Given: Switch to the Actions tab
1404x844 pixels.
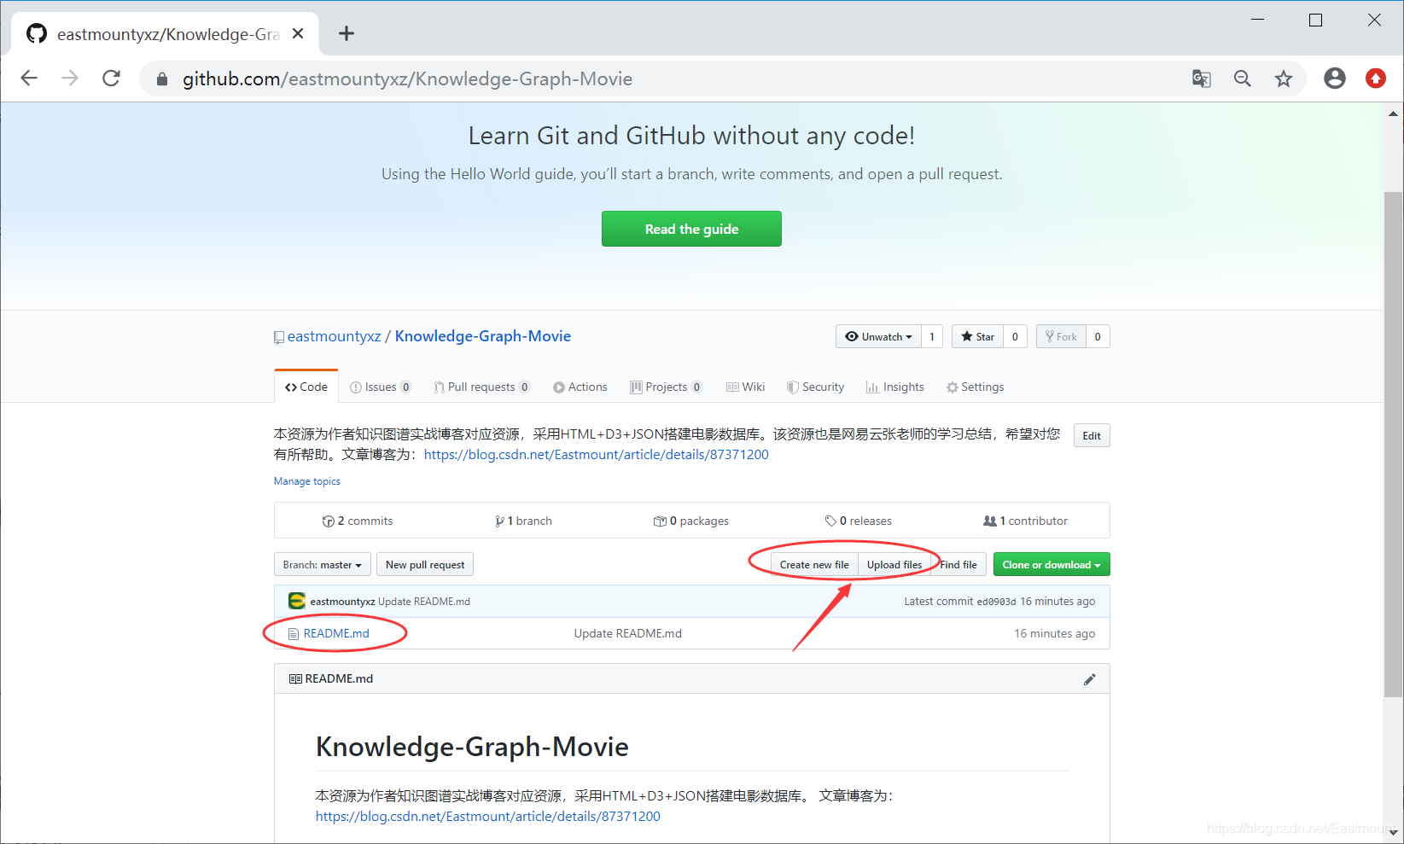Looking at the screenshot, I should [580, 387].
